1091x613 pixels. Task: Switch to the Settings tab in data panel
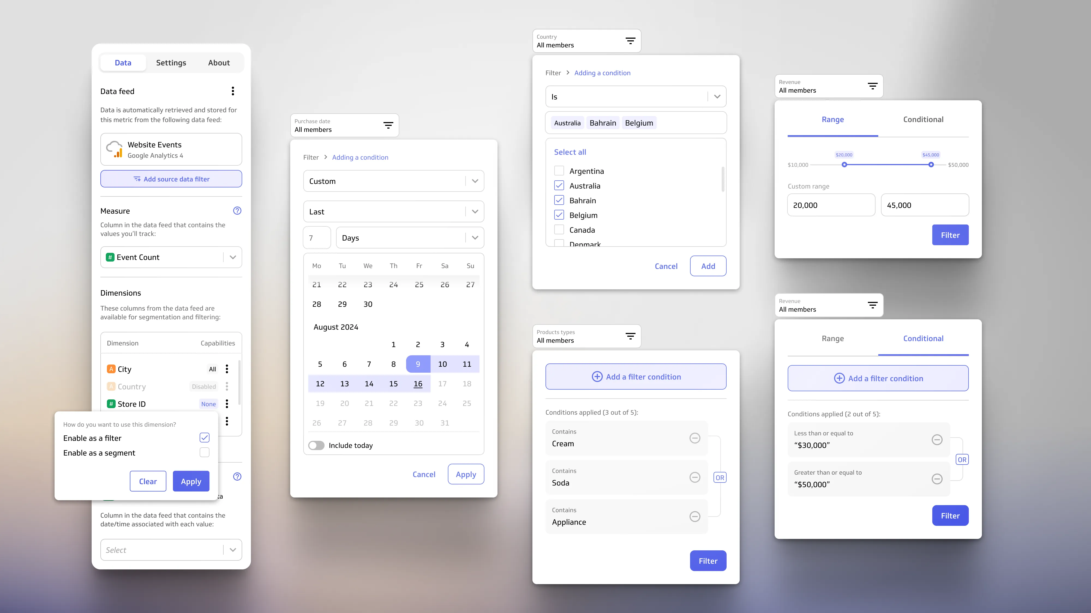[x=171, y=62]
